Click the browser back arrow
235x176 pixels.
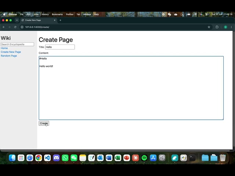(4, 27)
